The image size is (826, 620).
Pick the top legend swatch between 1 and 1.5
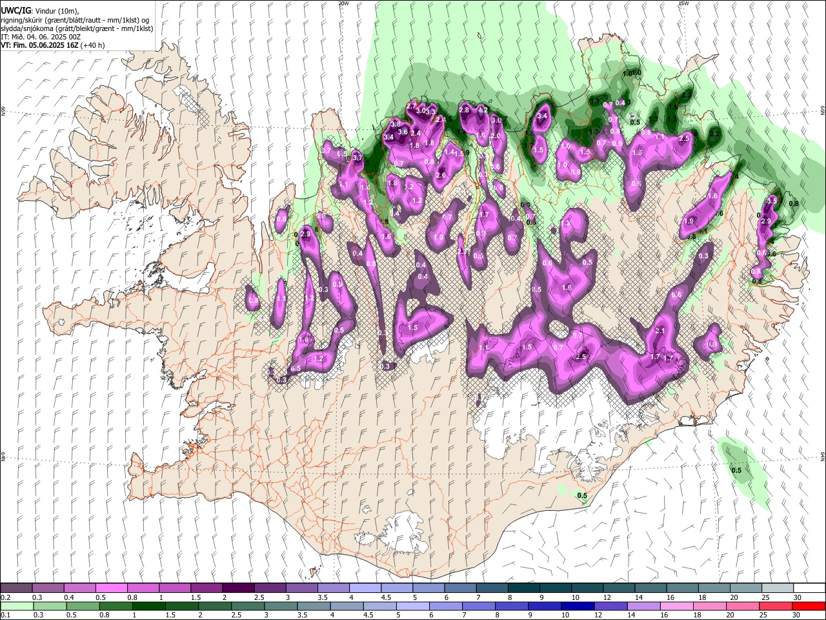click(x=175, y=588)
